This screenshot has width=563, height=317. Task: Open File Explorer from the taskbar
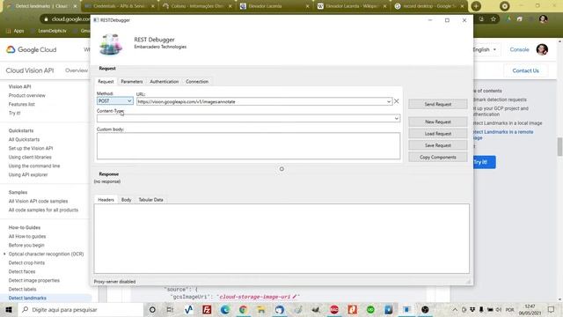coord(261,309)
